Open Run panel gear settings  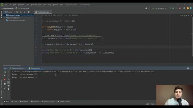pos(188,68)
